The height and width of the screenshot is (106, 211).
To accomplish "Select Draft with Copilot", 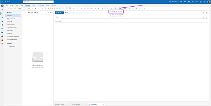I will click(x=116, y=12).
